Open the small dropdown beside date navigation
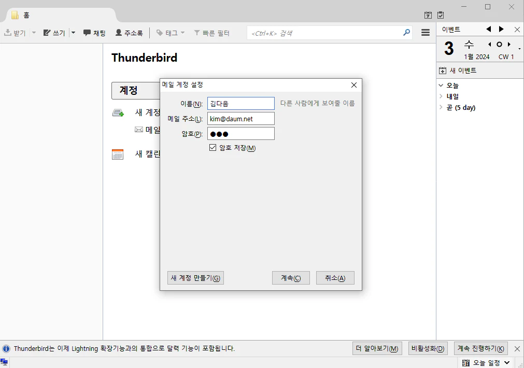 pos(519,49)
